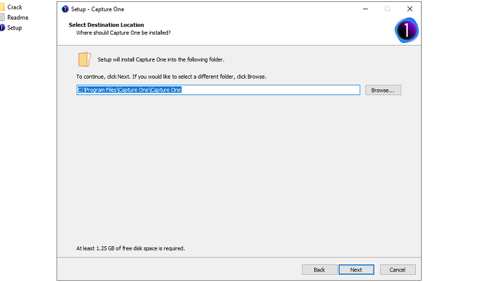Click the Capture One icon in title bar
The width and height of the screenshot is (488, 282).
[x=65, y=9]
